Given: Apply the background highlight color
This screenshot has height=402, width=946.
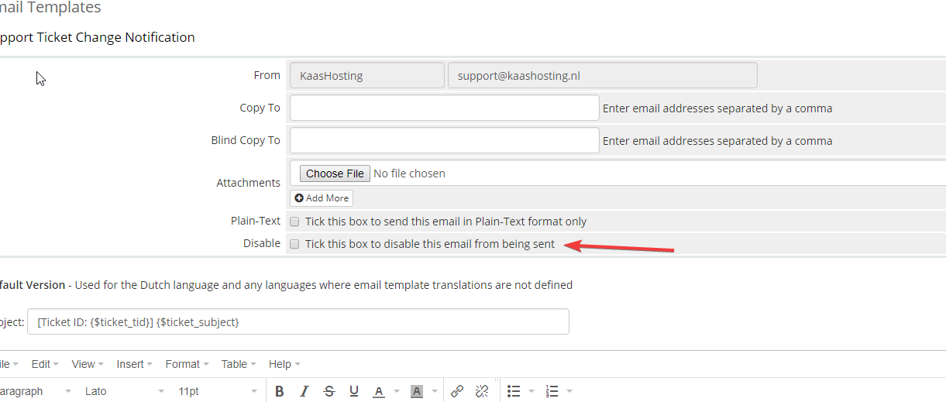Looking at the screenshot, I should pyautogui.click(x=417, y=391).
